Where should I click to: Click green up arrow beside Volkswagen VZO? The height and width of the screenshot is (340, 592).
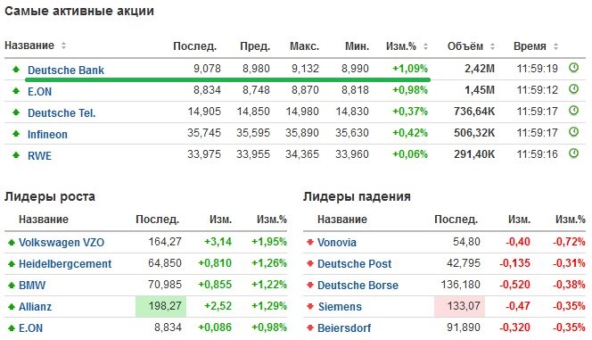[12, 242]
